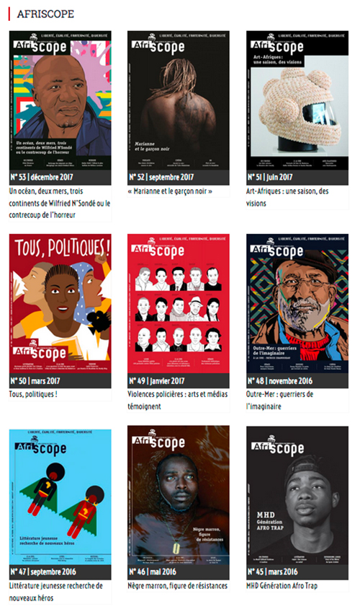Open the N° 52 septembre 2017 cover

[179, 100]
